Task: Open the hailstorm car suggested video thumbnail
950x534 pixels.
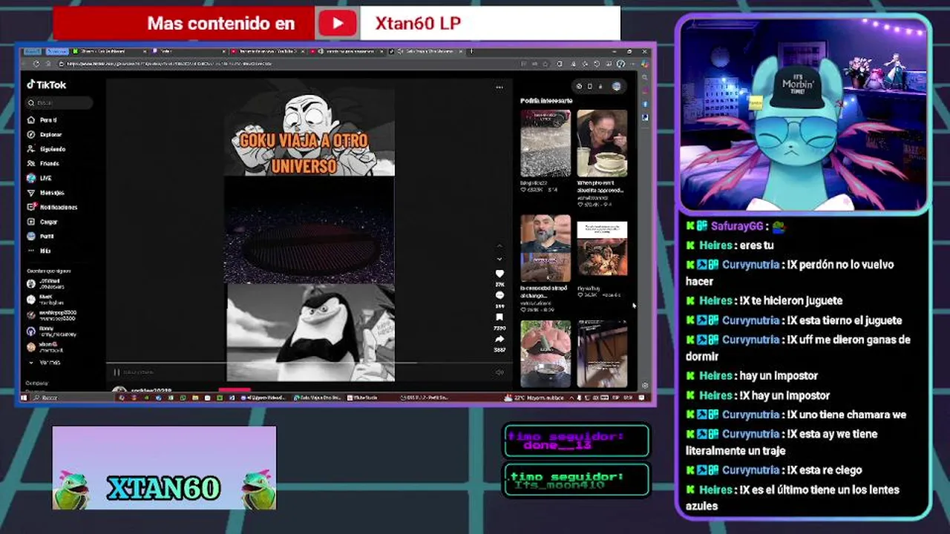Action: click(x=546, y=143)
